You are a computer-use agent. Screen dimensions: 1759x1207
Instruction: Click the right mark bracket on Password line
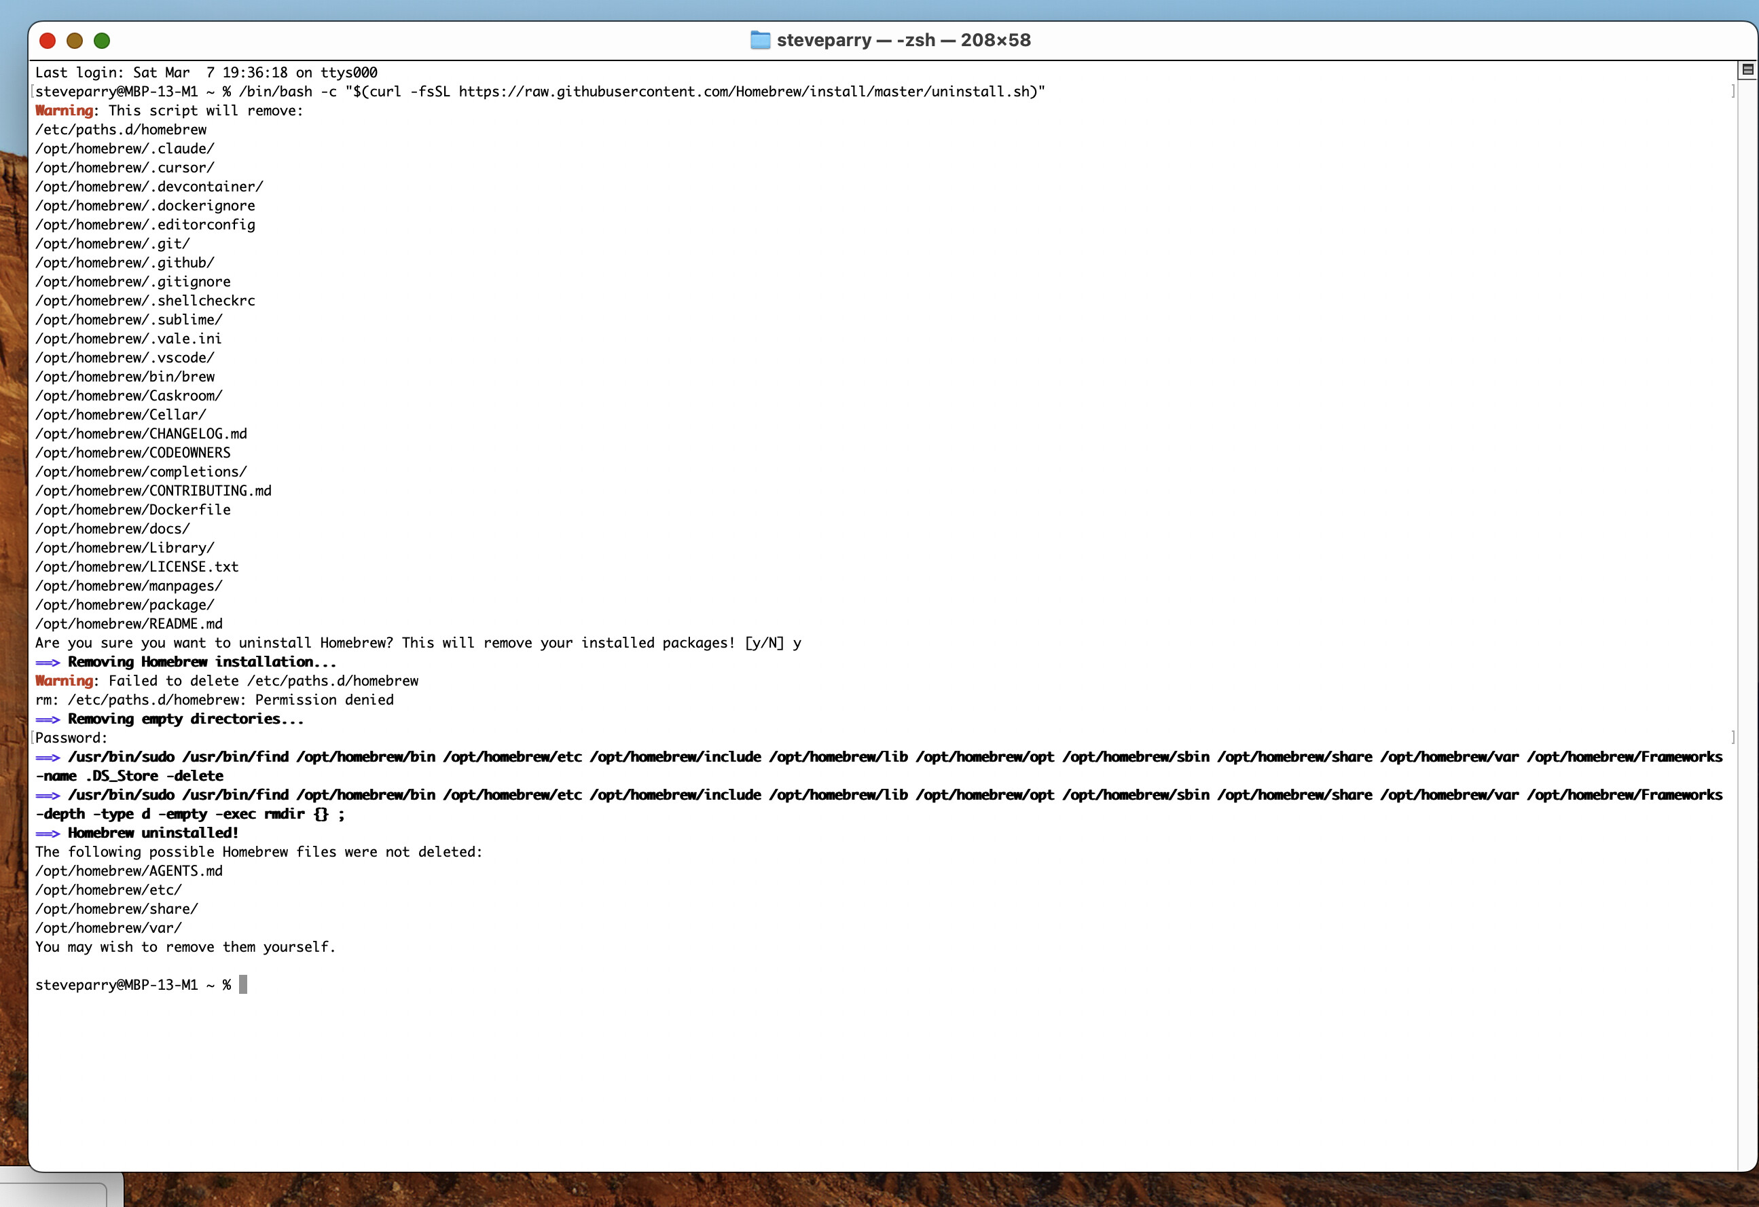point(1733,738)
